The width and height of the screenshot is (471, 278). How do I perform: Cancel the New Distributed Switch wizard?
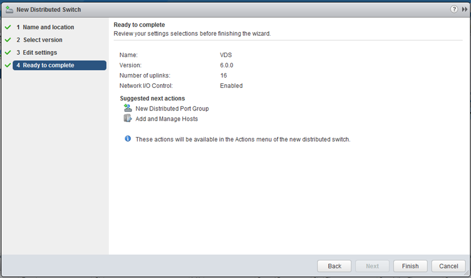448,266
